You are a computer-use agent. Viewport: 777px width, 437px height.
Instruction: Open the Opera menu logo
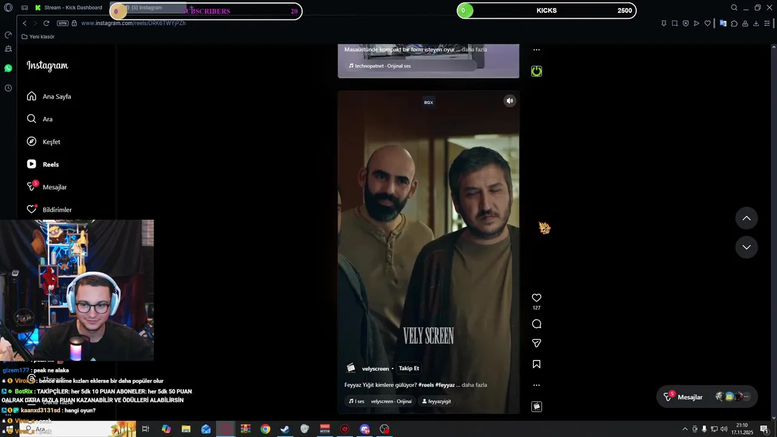8,7
